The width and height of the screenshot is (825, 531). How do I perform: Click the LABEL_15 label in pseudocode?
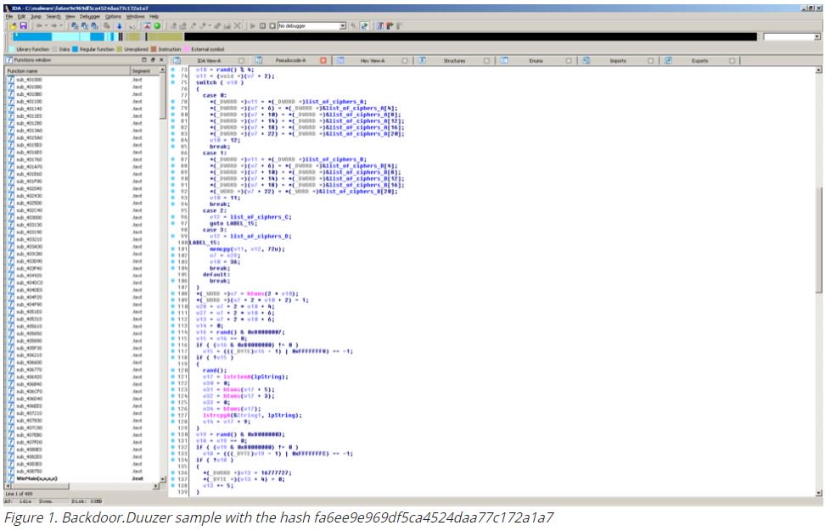(x=203, y=243)
